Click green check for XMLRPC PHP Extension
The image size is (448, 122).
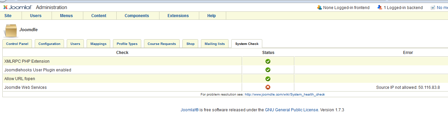tap(268, 61)
